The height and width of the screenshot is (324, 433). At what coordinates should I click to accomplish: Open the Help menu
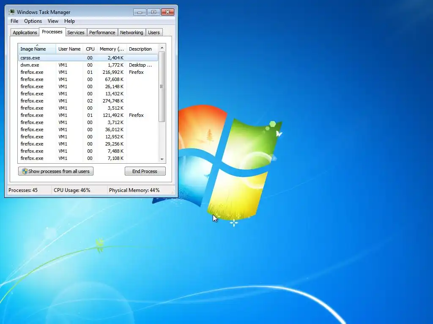click(x=69, y=21)
